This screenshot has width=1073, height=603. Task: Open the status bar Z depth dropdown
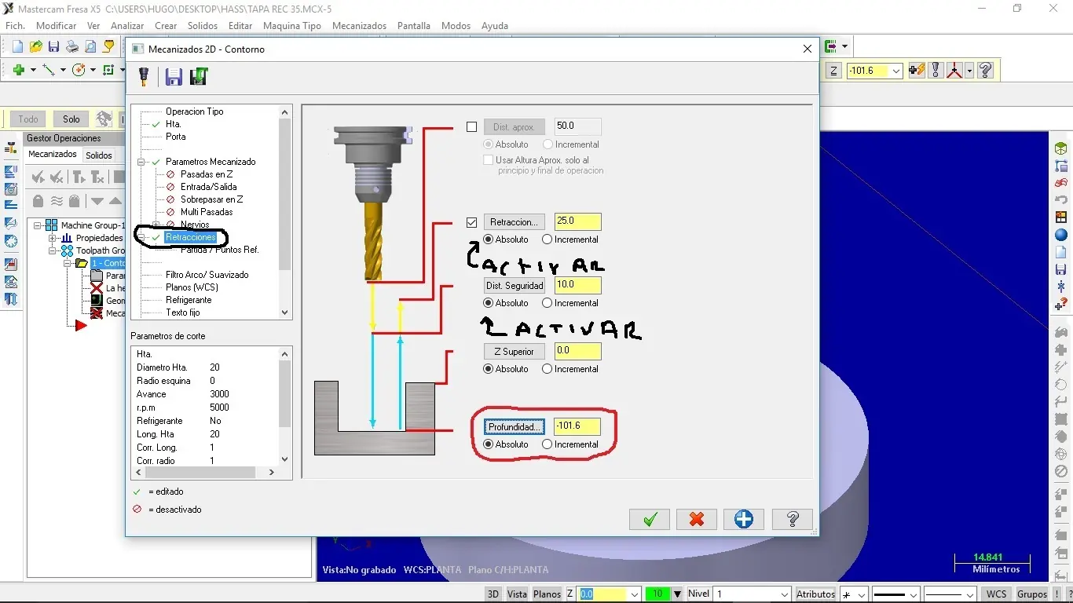coord(633,594)
